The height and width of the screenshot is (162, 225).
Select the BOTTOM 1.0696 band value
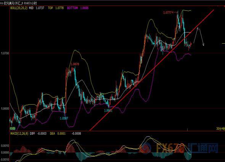pos(78,8)
